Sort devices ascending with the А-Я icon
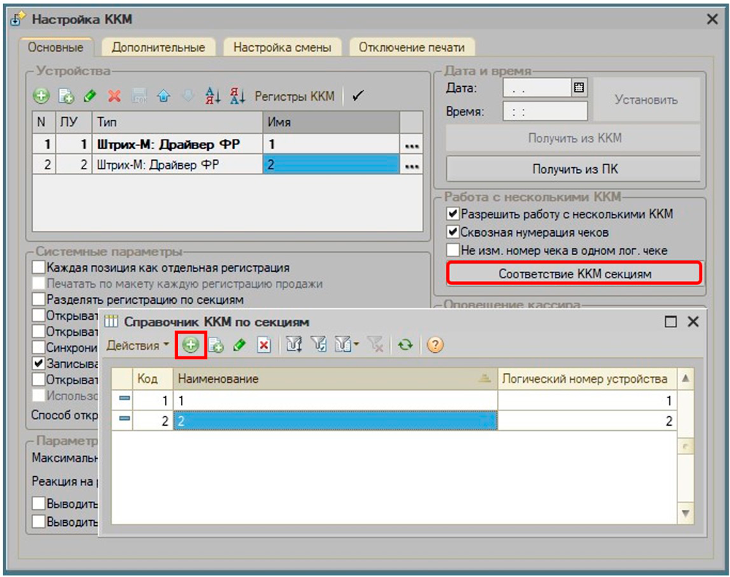The height and width of the screenshot is (577, 730). (x=212, y=96)
